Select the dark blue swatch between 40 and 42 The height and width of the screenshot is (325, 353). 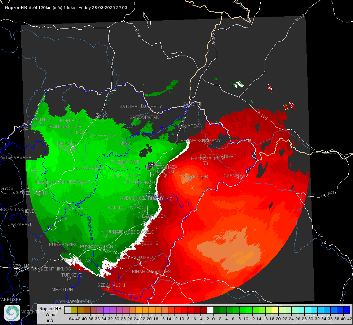pos(347,310)
